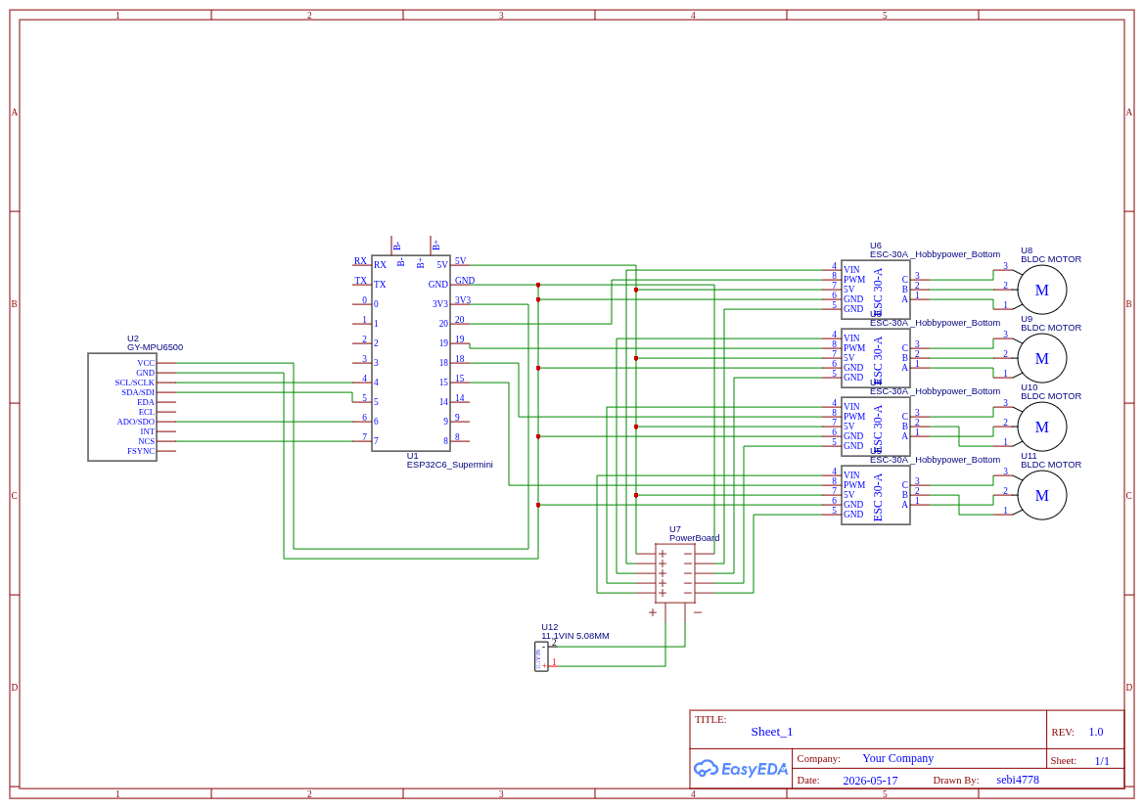Click the Your Company field
Screen dimensions: 1144x809
[897, 759]
